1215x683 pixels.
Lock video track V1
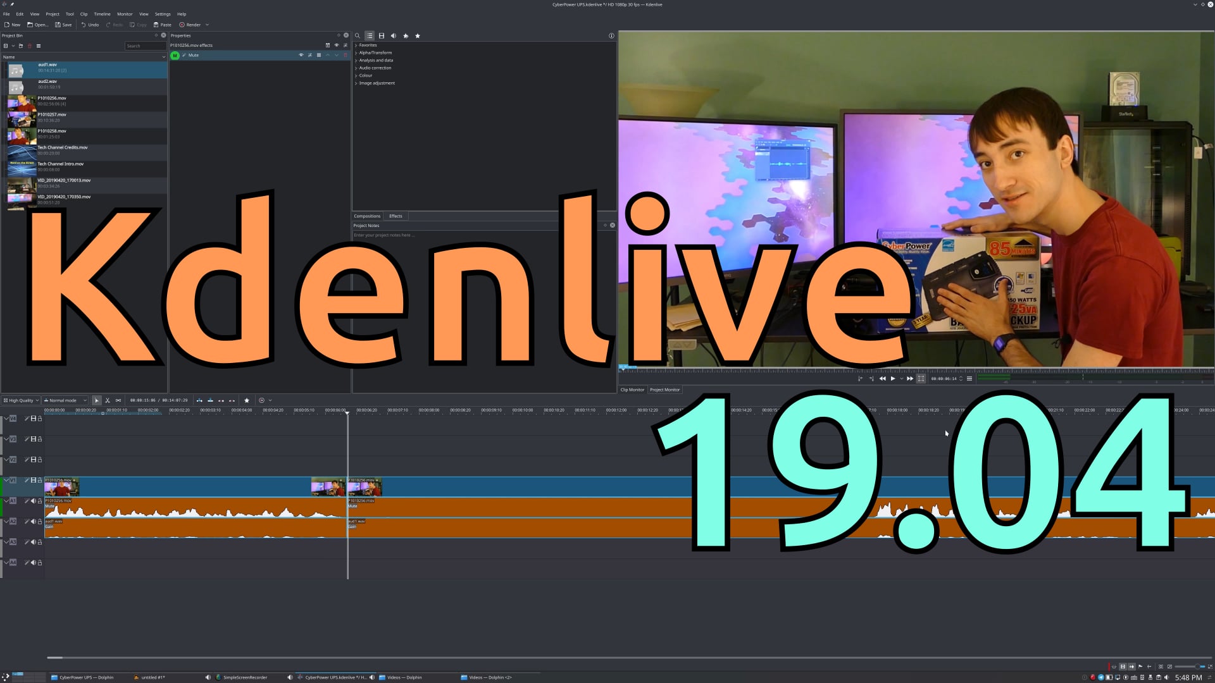tap(40, 481)
